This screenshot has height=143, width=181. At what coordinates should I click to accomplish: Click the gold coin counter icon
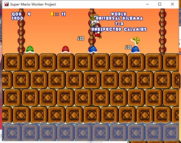click(52, 14)
